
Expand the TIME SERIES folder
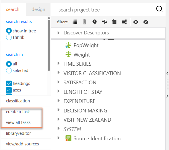(59, 63)
